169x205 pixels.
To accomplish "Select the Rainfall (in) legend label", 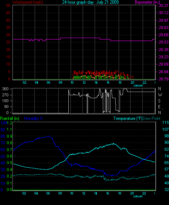I will click(10, 118).
